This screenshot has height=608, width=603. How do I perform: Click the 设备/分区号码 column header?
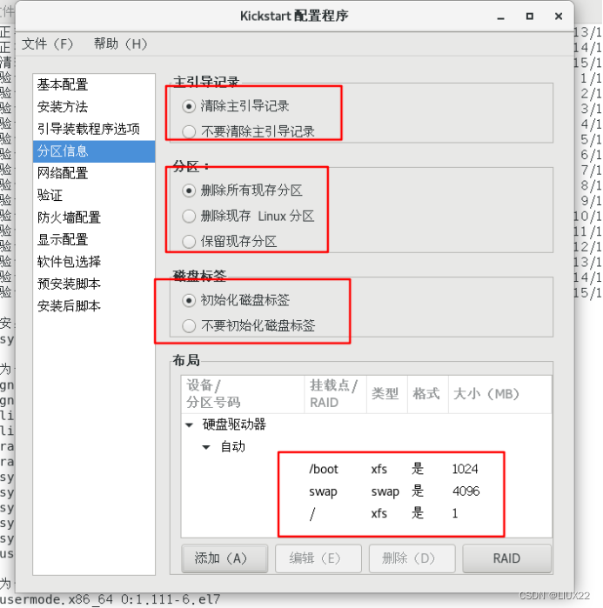click(243, 394)
